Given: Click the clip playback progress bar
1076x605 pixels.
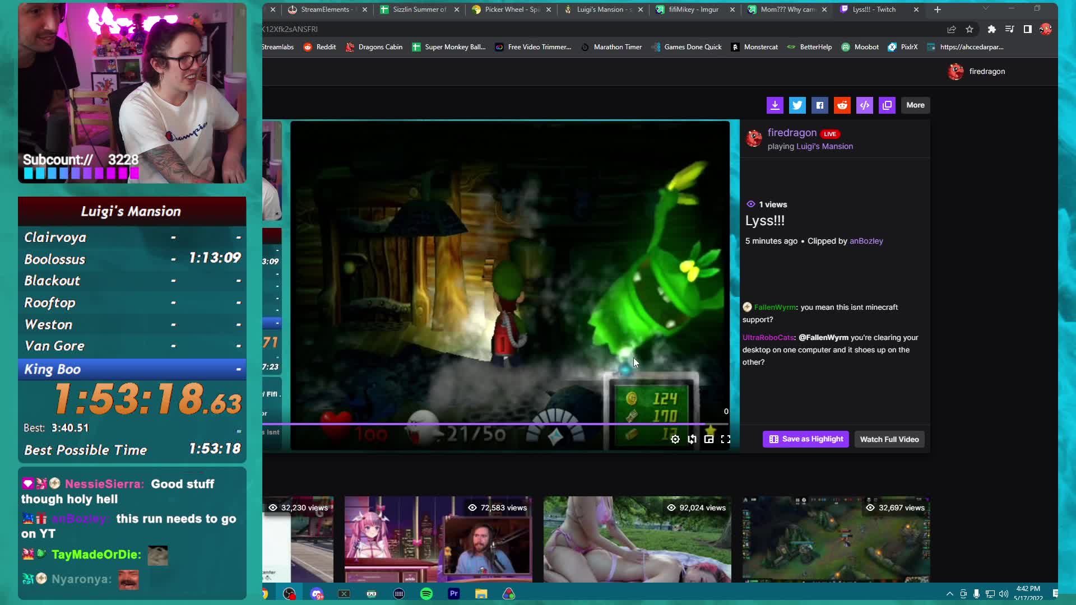Looking at the screenshot, I should point(496,424).
